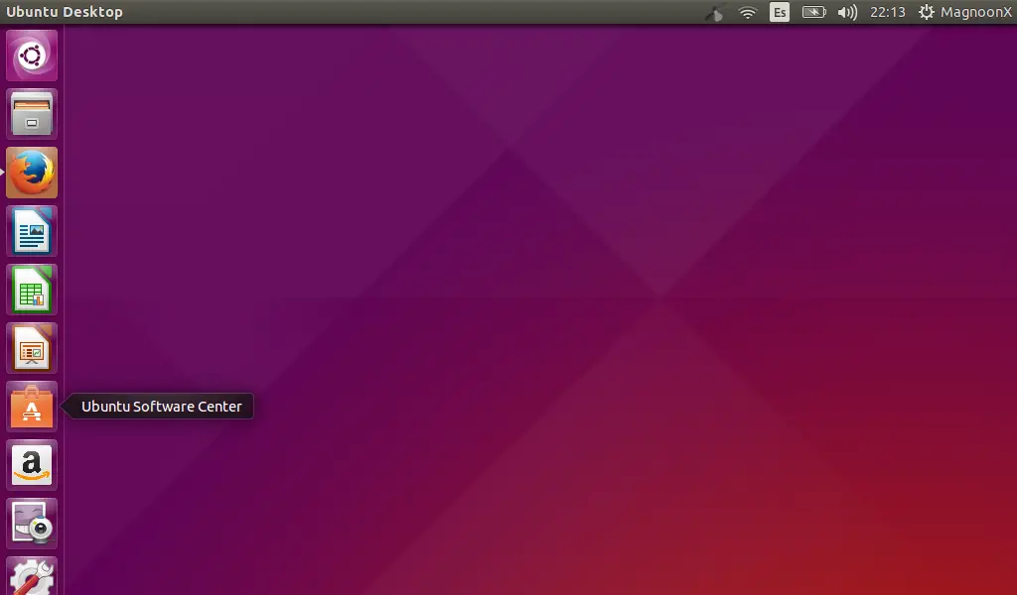Image resolution: width=1017 pixels, height=595 pixels.
Task: Click the Ubuntu Software Center tooltip label
Action: click(162, 407)
